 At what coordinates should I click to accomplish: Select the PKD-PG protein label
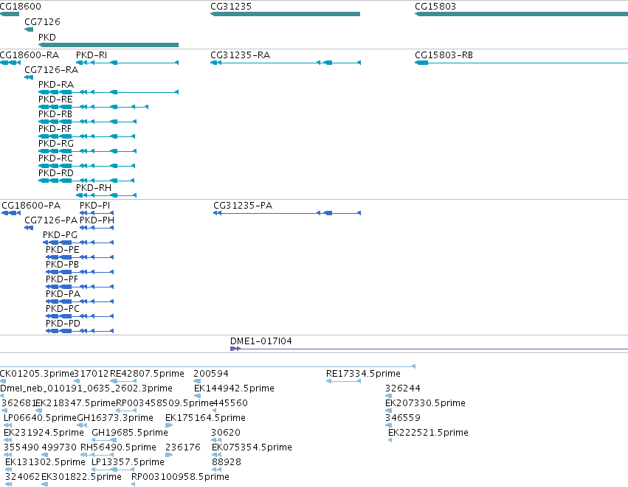point(60,235)
